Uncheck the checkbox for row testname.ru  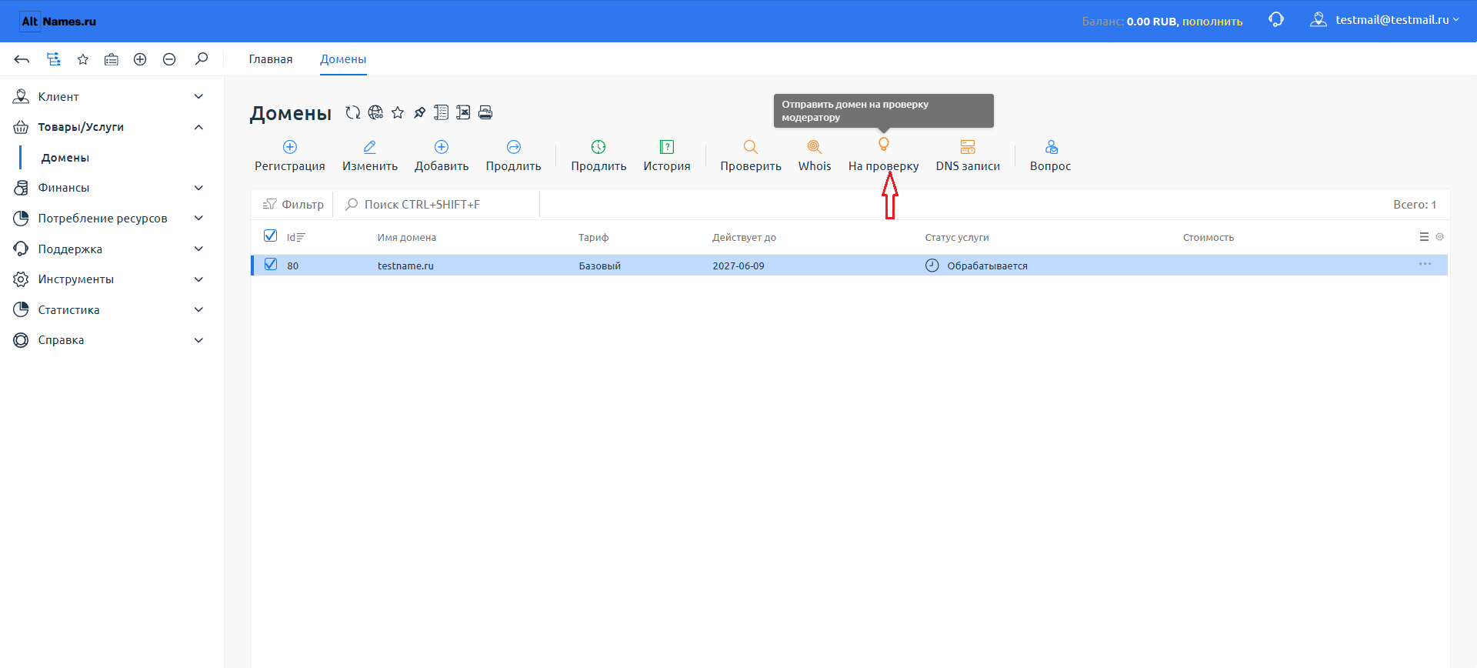[270, 264]
